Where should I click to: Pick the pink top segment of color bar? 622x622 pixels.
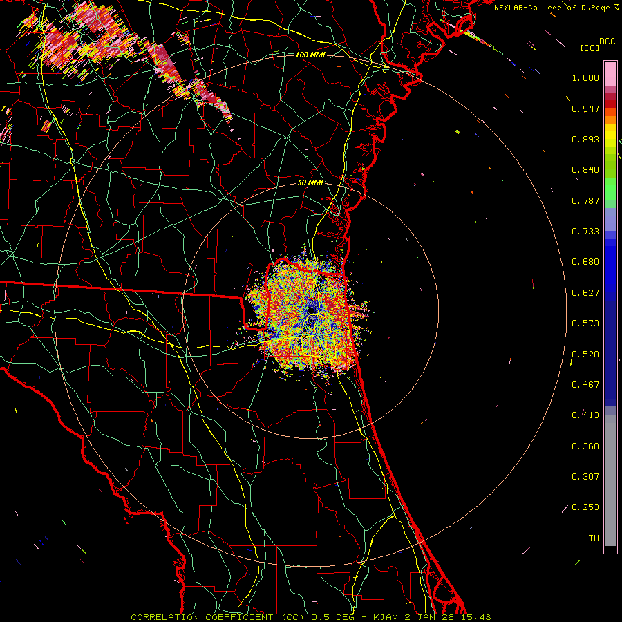(x=610, y=73)
